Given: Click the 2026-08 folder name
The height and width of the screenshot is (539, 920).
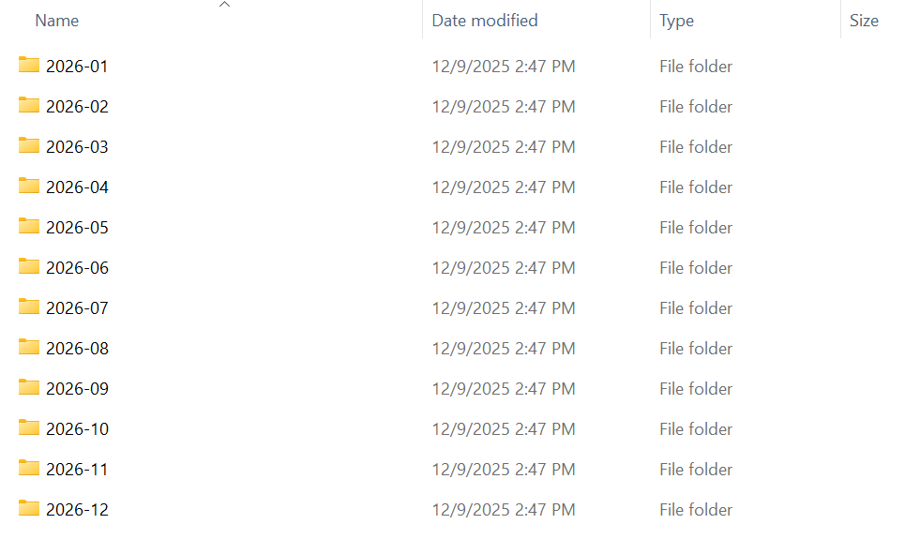Looking at the screenshot, I should (x=77, y=349).
